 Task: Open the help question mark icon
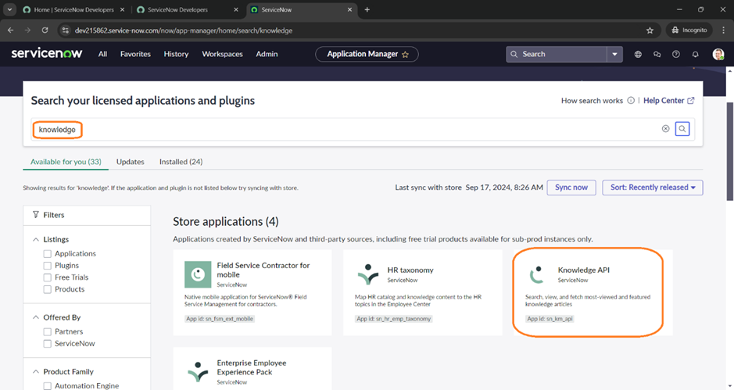click(675, 54)
